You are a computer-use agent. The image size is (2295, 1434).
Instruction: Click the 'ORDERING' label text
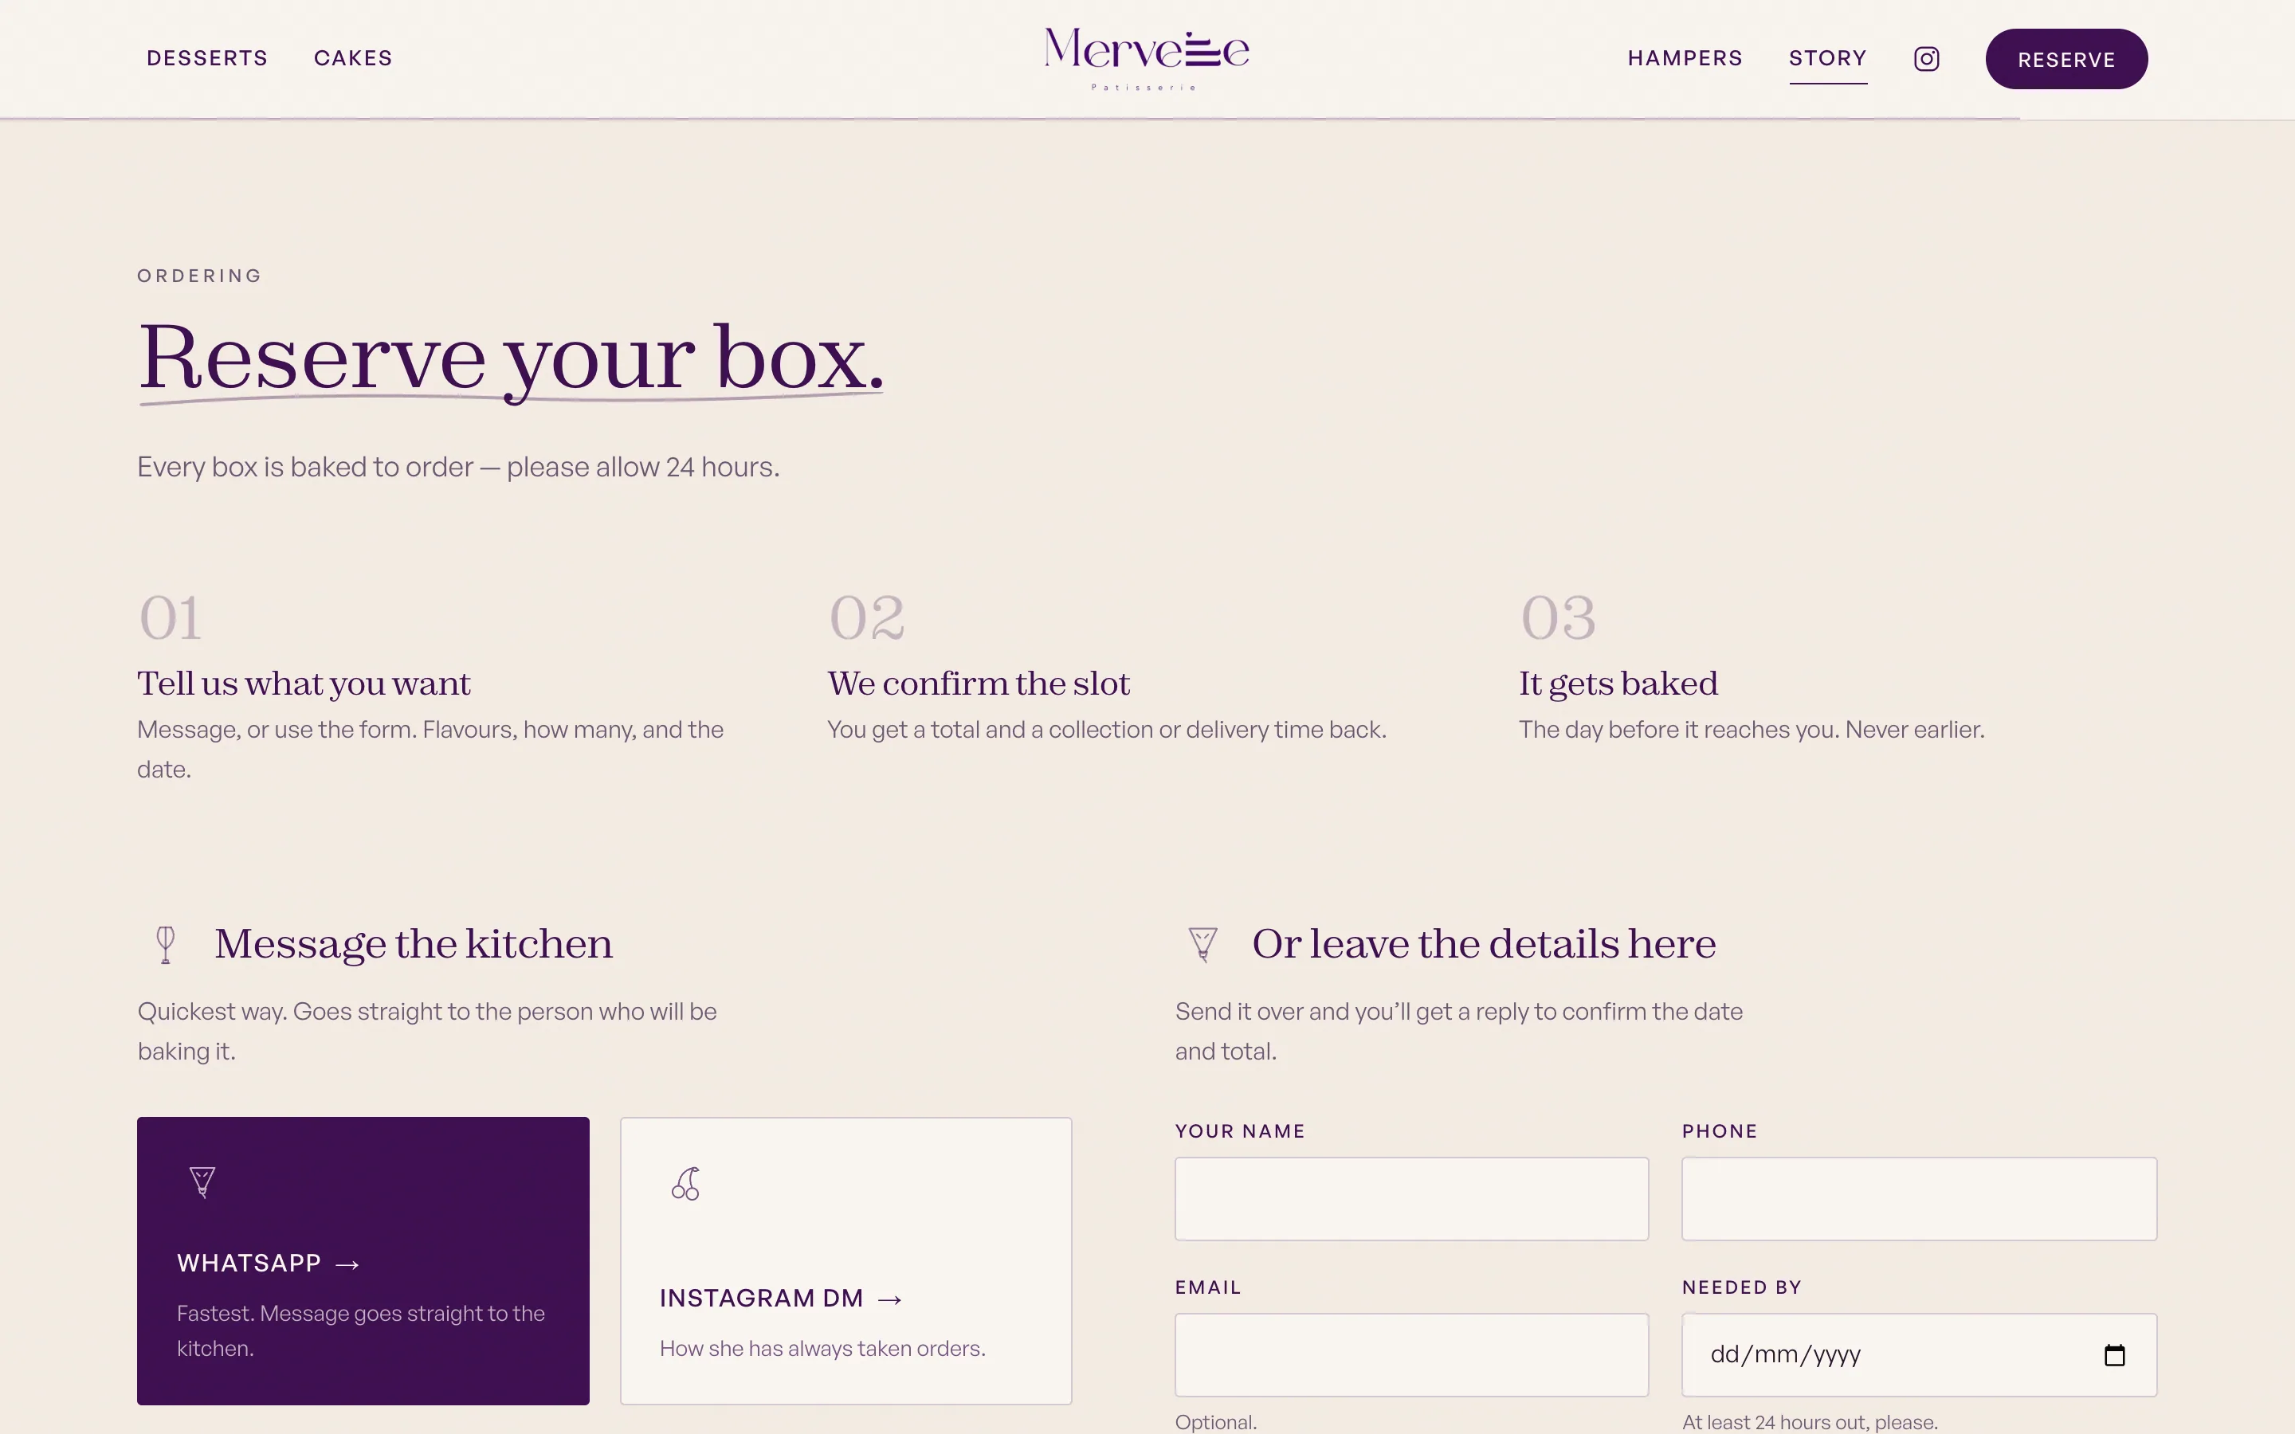pos(199,276)
